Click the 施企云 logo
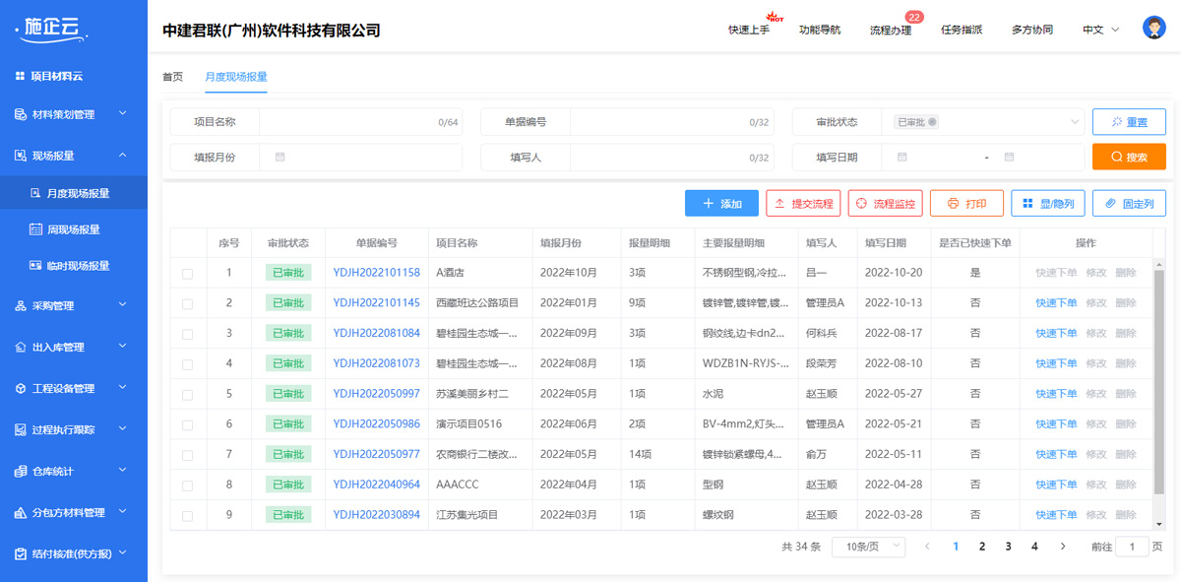 (x=52, y=29)
